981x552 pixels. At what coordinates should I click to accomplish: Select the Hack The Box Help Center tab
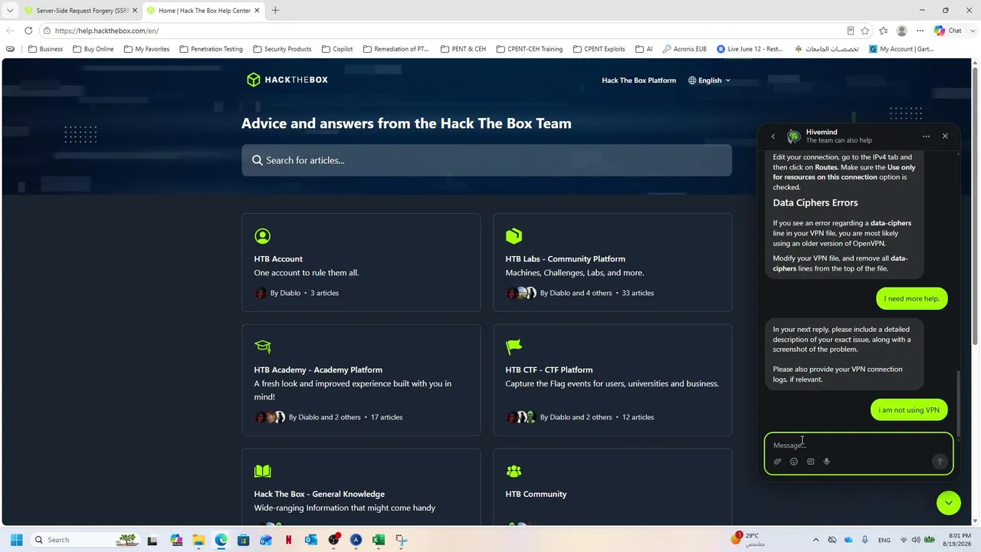203,11
